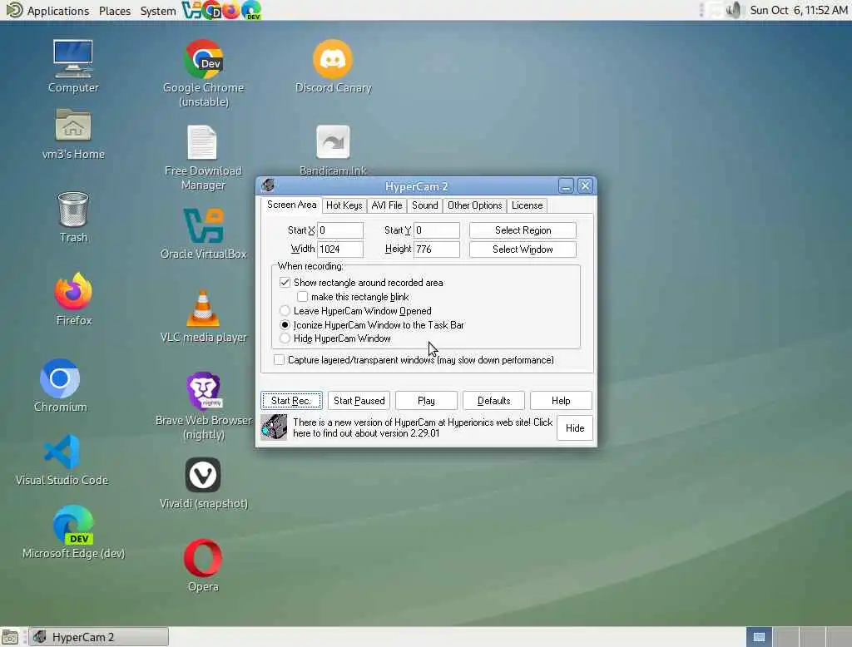This screenshot has height=647, width=852.
Task: Switch to AVI File tab
Action: coord(386,205)
